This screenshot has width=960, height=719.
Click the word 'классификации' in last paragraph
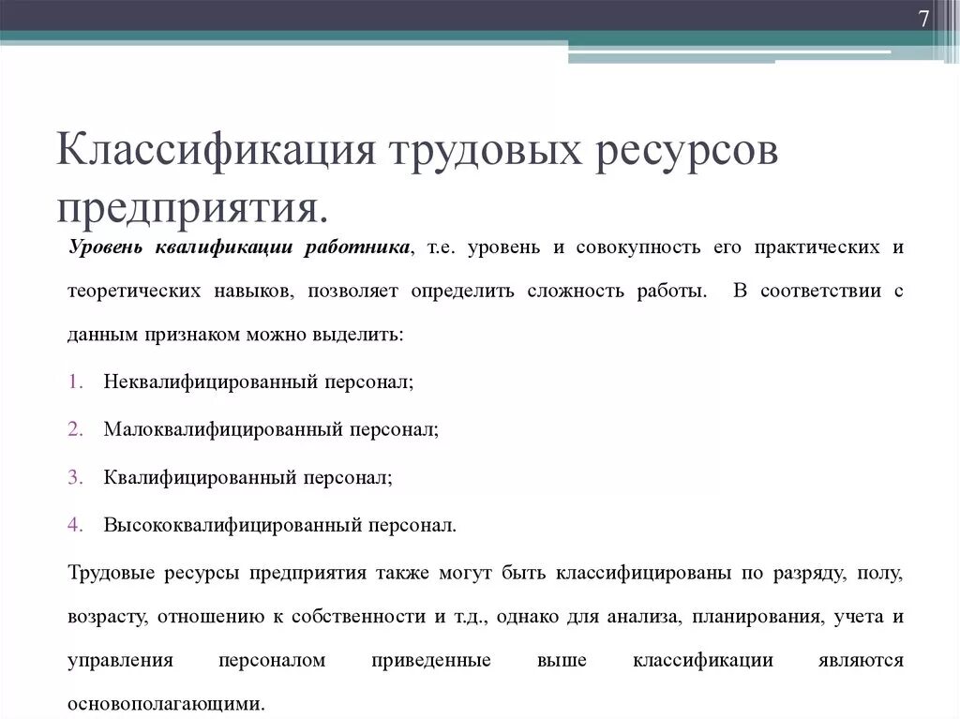click(703, 660)
